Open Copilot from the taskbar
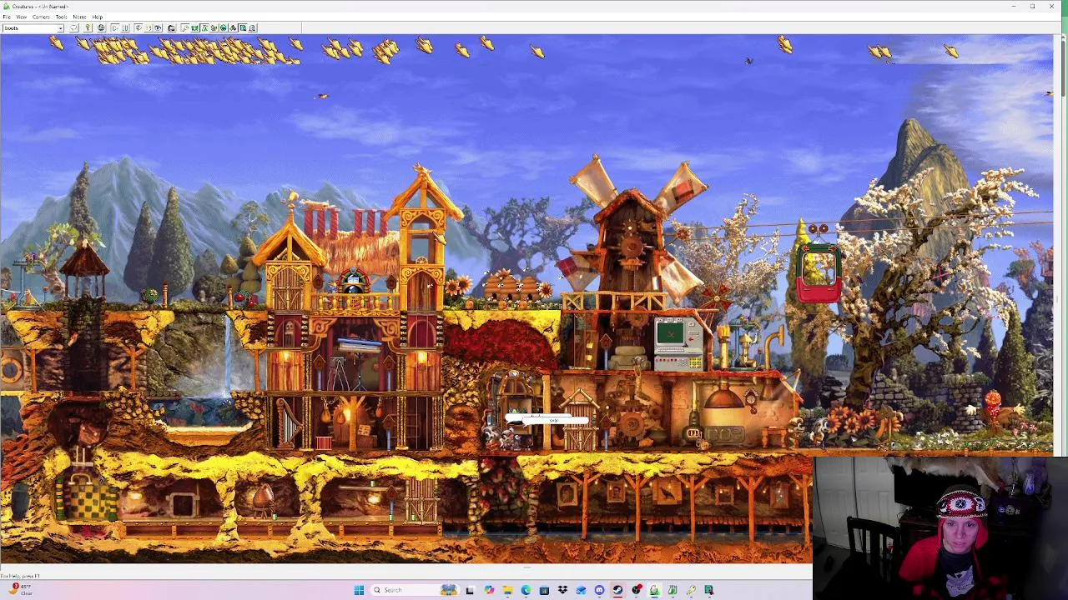 tap(489, 590)
